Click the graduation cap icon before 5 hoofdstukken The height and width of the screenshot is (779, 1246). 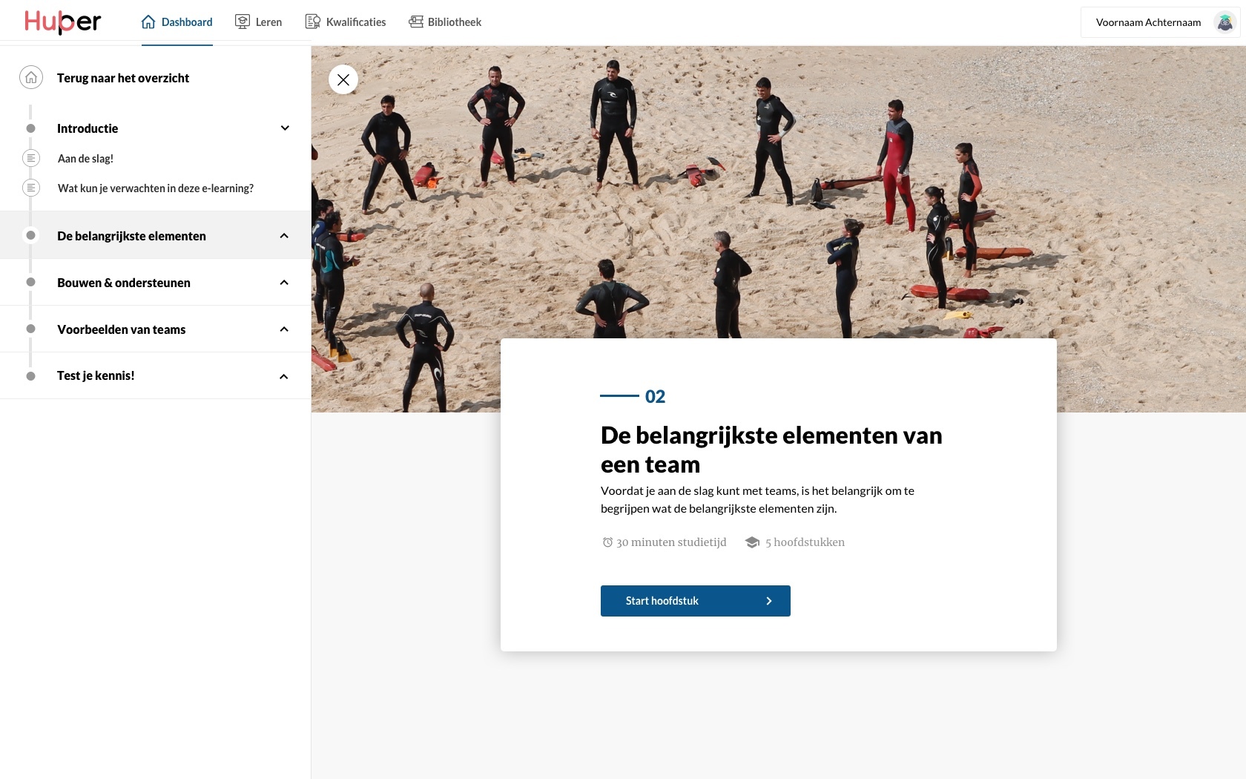click(752, 542)
